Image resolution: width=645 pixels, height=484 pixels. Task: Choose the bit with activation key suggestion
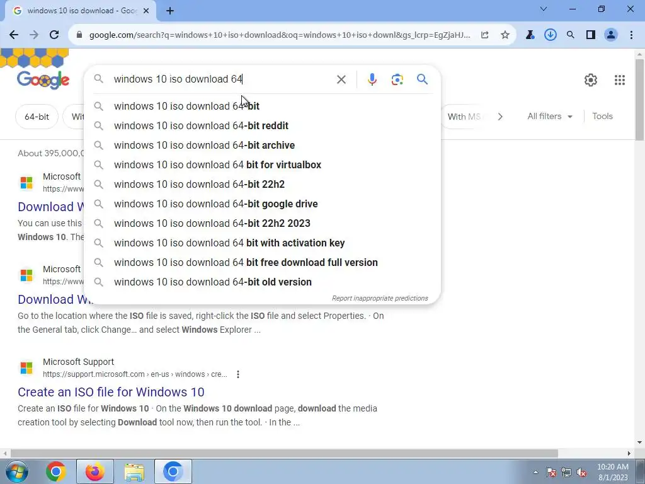point(263,243)
